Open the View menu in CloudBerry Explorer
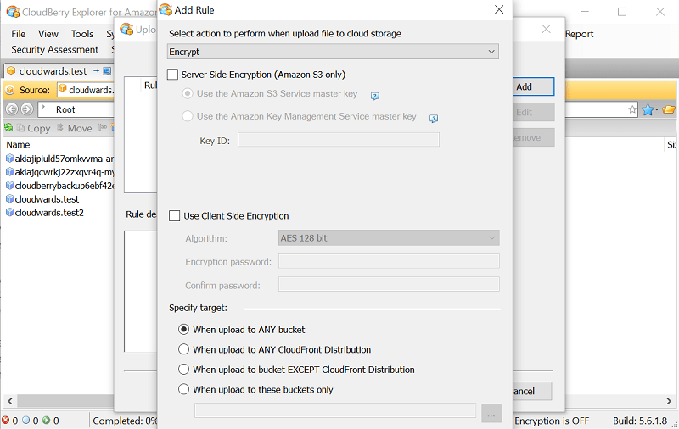Screen dimensions: 679x429 (48, 34)
